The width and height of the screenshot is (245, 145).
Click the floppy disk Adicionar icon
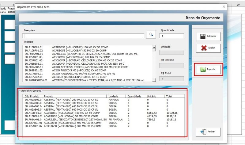pos(202,36)
